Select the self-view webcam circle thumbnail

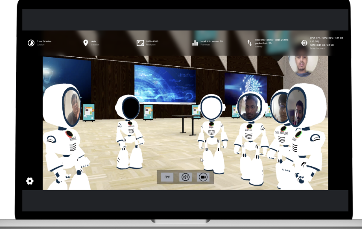point(303,65)
